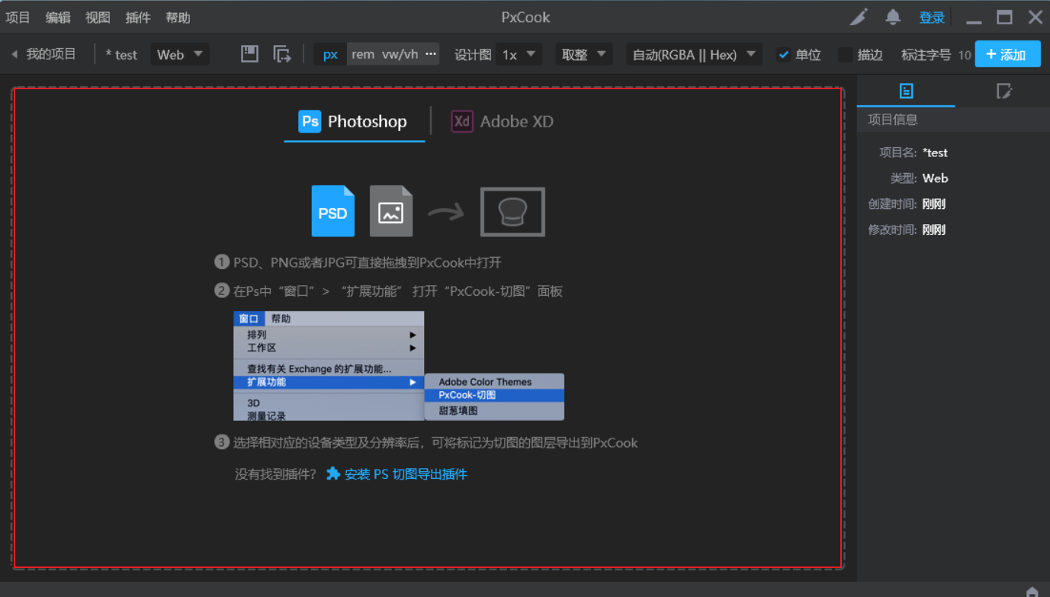Open notifications bell
This screenshot has height=597, width=1050.
tap(893, 17)
